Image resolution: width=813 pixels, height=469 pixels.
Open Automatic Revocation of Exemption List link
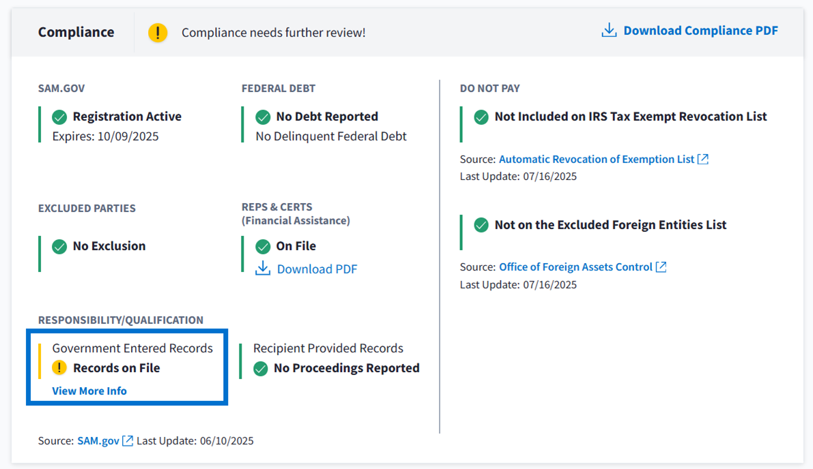tap(596, 159)
